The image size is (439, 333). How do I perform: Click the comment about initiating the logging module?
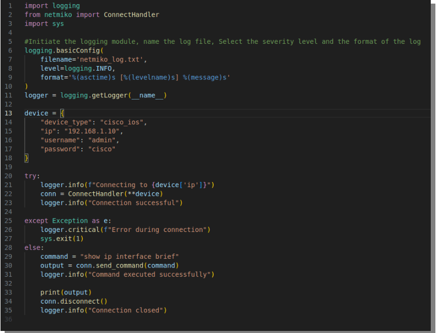click(x=222, y=41)
